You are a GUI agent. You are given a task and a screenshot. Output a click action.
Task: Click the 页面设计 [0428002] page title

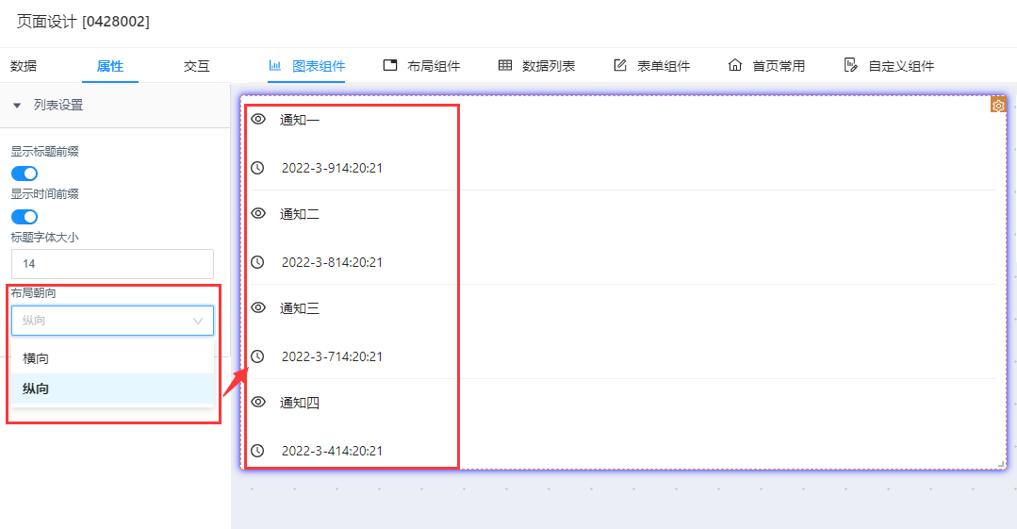point(83,22)
